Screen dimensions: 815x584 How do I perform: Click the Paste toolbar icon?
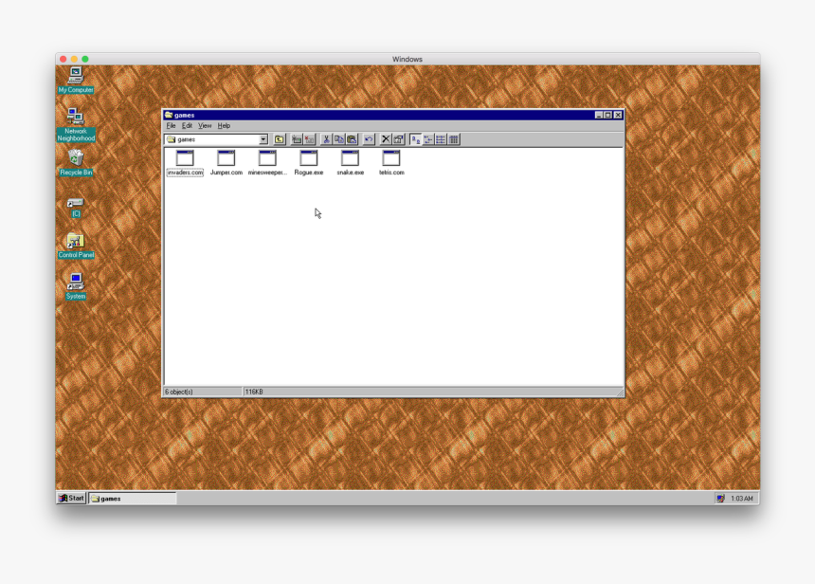pyautogui.click(x=352, y=139)
